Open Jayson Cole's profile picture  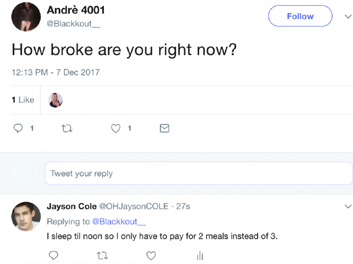click(x=26, y=216)
